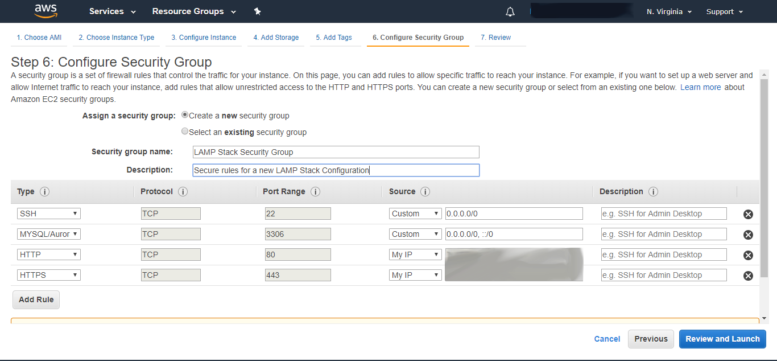Cancel the launch wizard
Viewport: 777px width, 361px height.
[607, 339]
